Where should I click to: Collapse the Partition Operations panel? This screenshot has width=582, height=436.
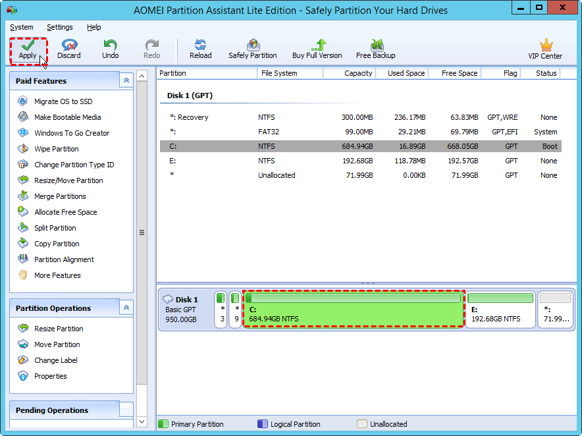(x=126, y=308)
